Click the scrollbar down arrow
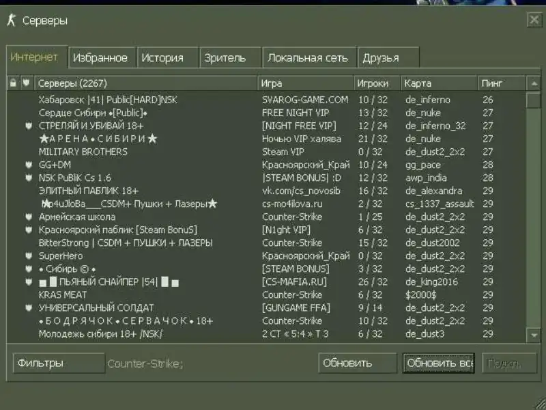The width and height of the screenshot is (546, 410). point(534,336)
